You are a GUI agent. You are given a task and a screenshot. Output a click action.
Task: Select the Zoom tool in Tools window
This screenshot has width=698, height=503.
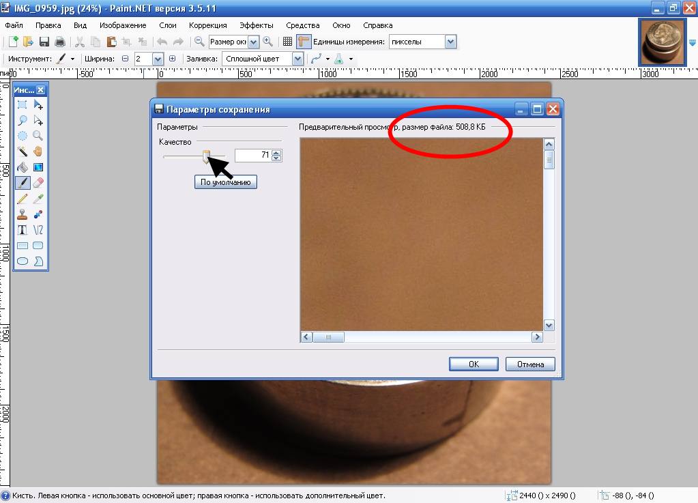[x=38, y=136]
